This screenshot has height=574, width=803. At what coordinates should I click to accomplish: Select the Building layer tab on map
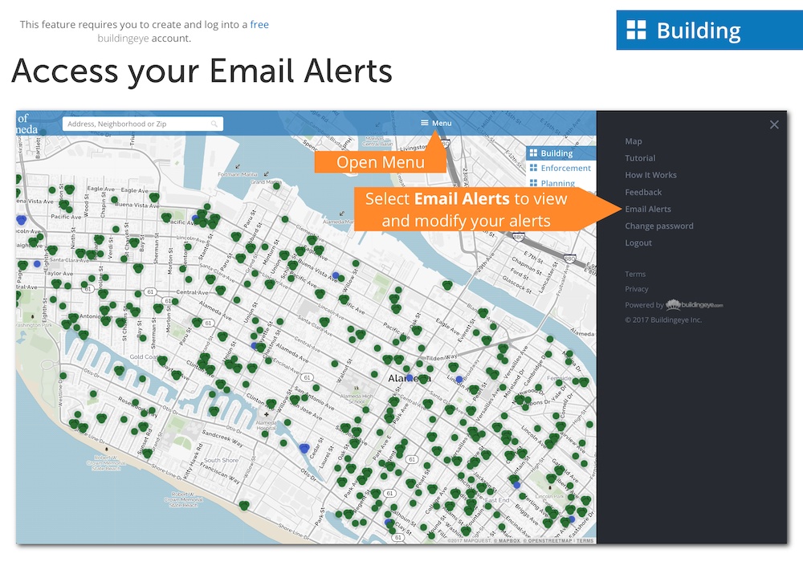tap(560, 153)
